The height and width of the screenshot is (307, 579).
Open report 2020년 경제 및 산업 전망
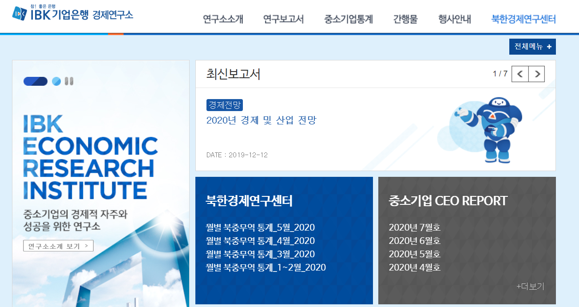pyautogui.click(x=261, y=120)
